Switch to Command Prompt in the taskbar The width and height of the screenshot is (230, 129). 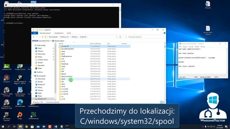pos(67,126)
